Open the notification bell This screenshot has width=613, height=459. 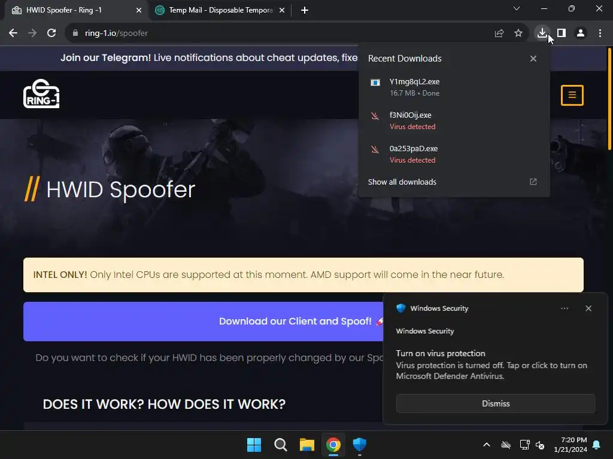tap(597, 445)
